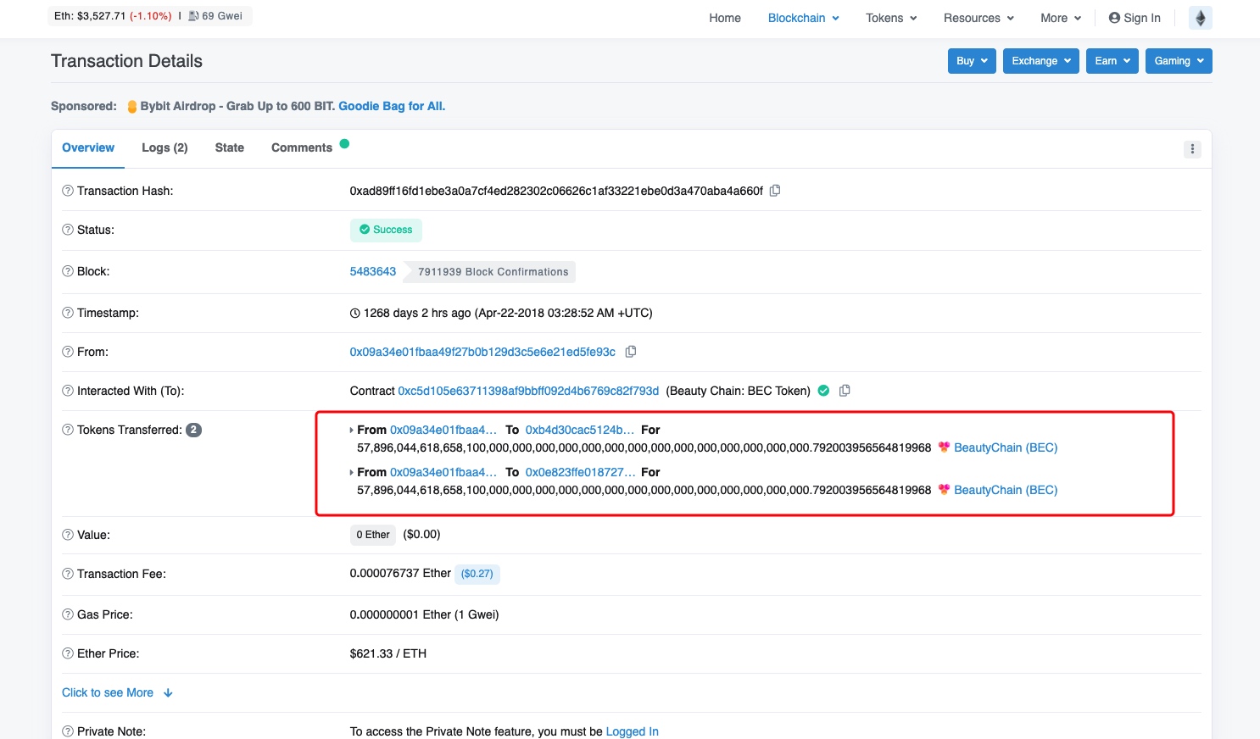Open recipient address 0x0e823ffe018727... link
1260x739 pixels.
[x=581, y=472]
